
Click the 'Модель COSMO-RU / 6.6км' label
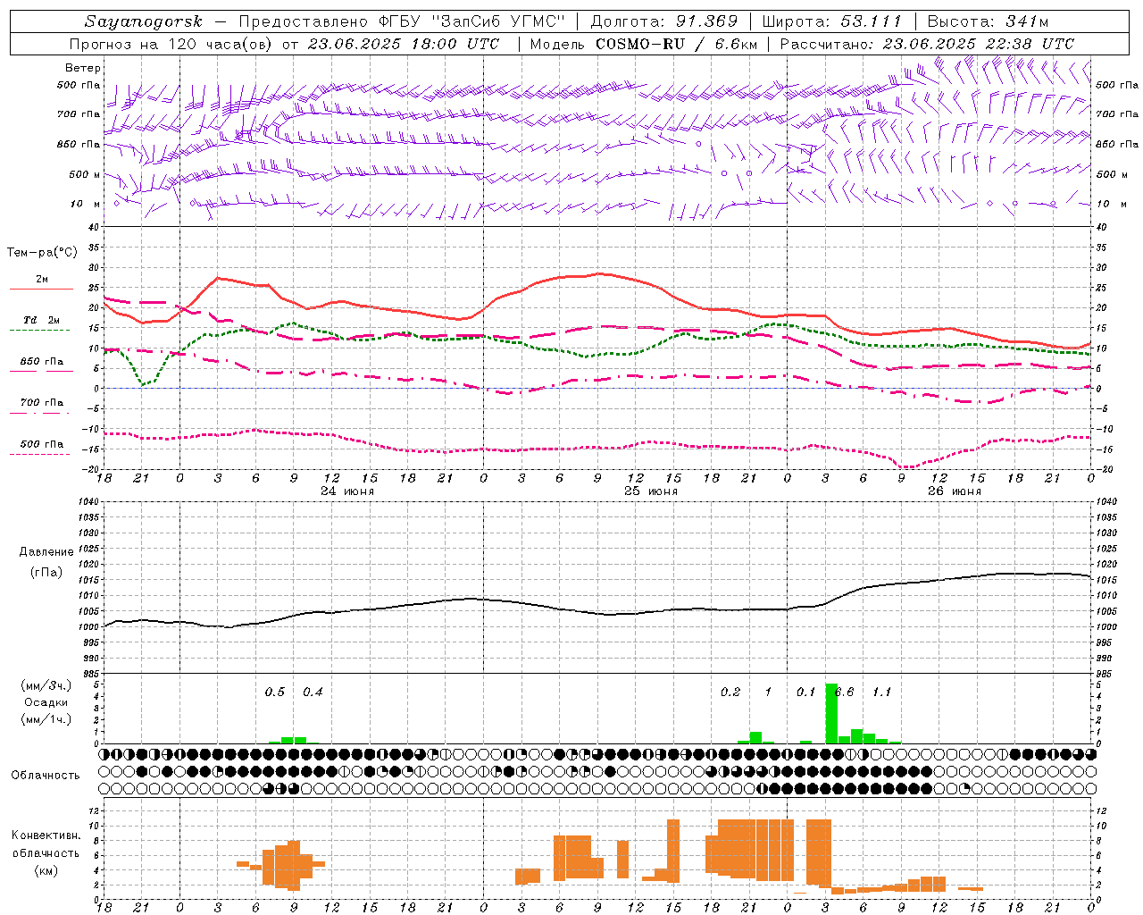point(644,44)
